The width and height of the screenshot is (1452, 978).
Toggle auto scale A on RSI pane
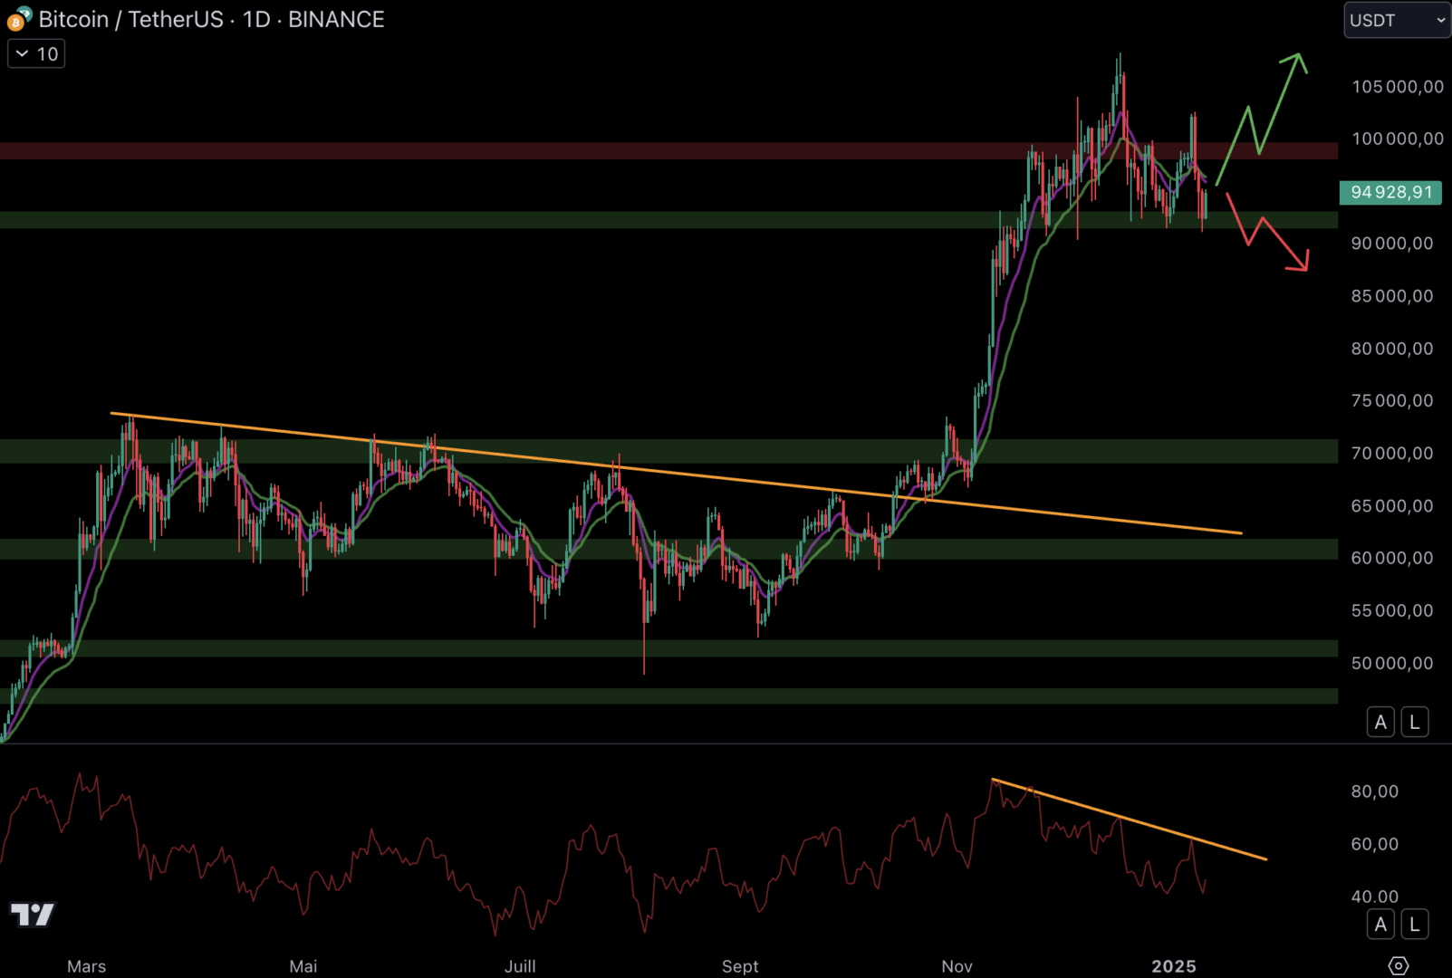tap(1380, 924)
